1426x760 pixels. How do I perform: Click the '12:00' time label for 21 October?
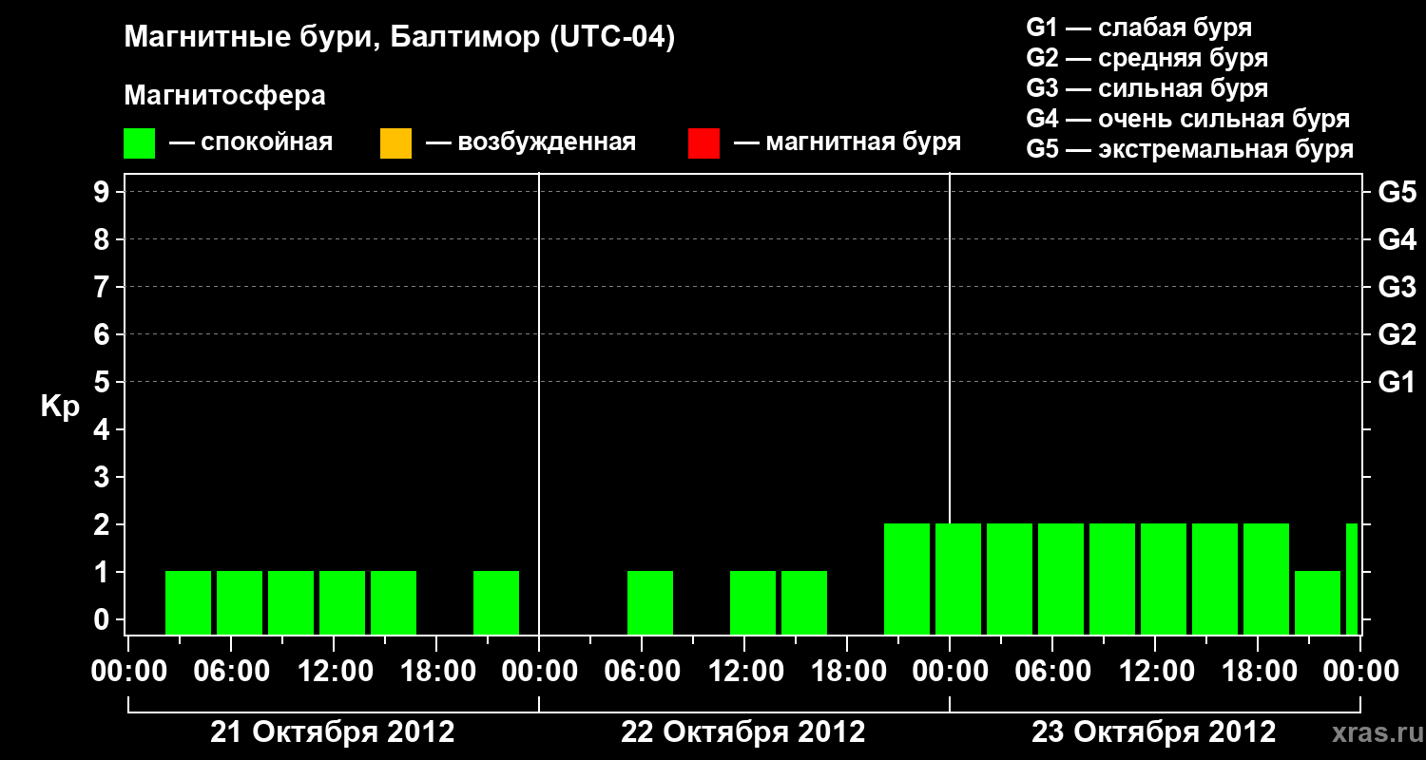pos(334,672)
